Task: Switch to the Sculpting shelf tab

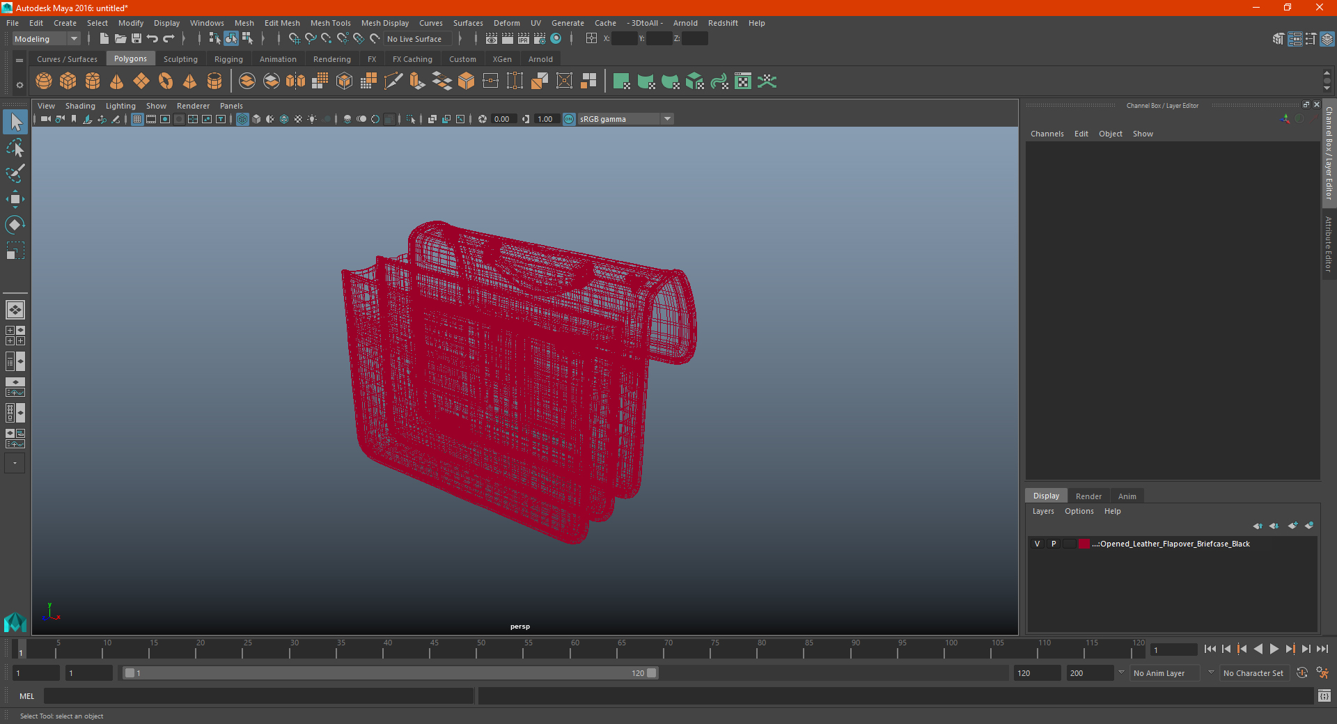Action: pos(180,59)
